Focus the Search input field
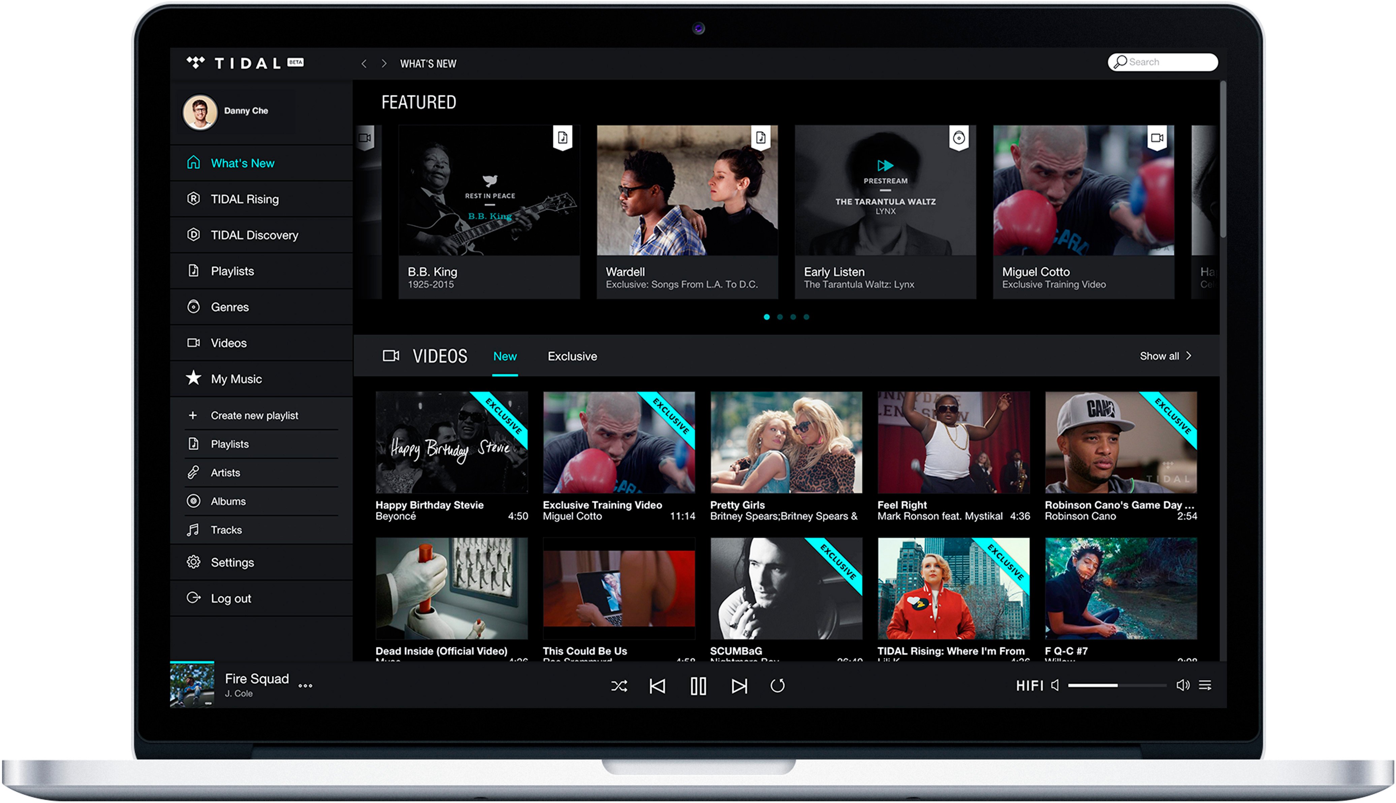Image resolution: width=1396 pixels, height=803 pixels. [1163, 62]
